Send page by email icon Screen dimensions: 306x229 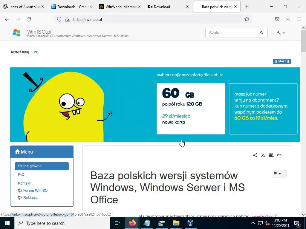pyautogui.click(x=271, y=155)
